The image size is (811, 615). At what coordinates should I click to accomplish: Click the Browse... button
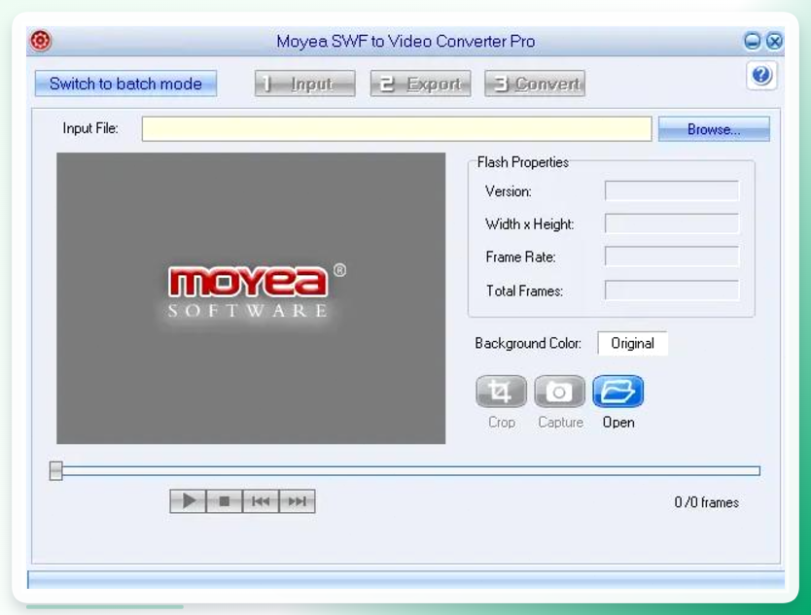[x=714, y=128]
